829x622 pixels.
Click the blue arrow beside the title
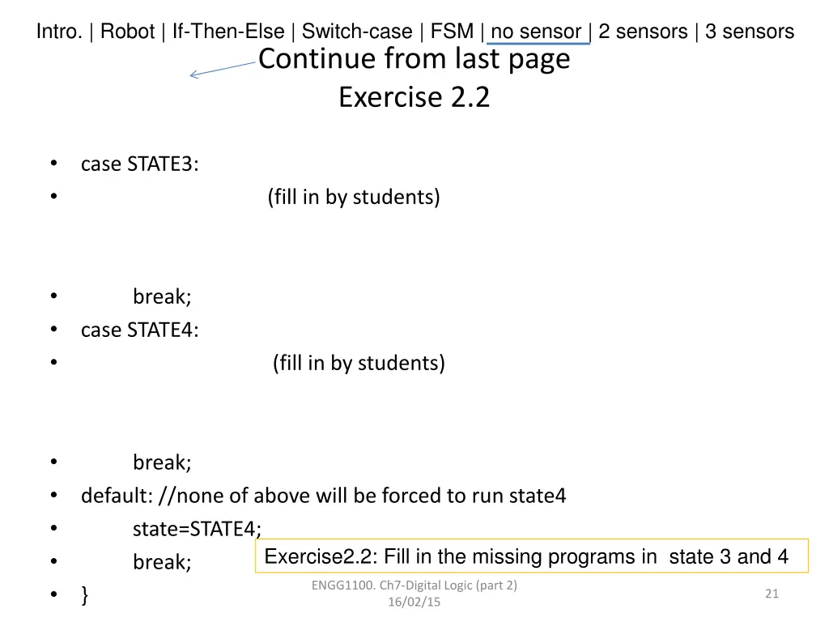coord(223,70)
